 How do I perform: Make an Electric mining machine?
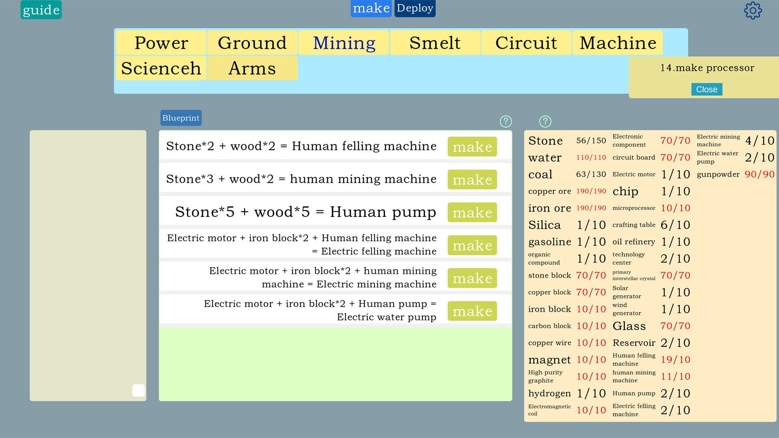tap(472, 278)
